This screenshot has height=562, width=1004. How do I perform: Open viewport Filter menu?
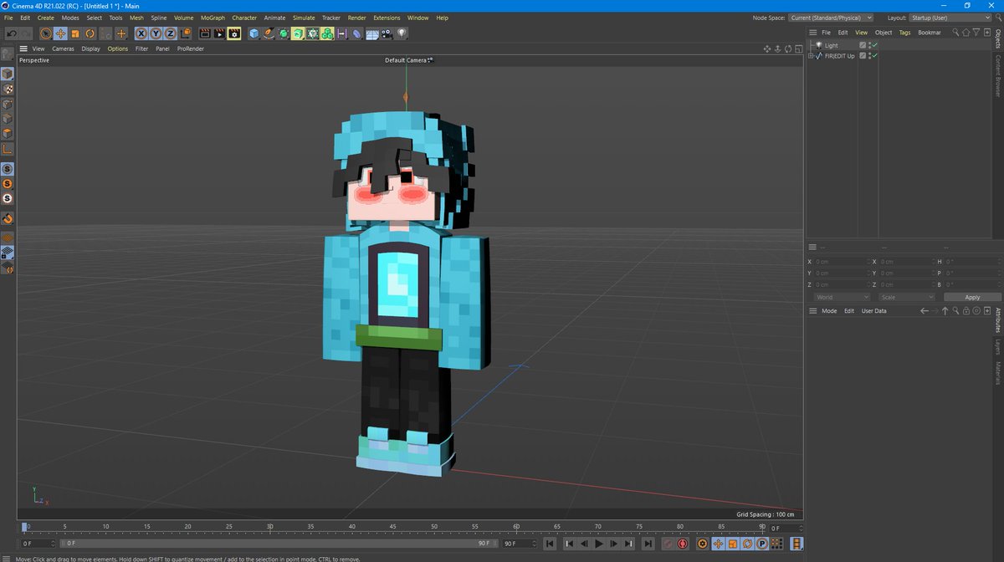142,49
